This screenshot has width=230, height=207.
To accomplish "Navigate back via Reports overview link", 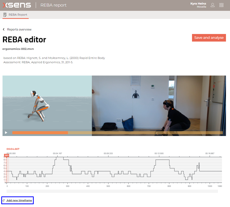I will click(x=19, y=29).
